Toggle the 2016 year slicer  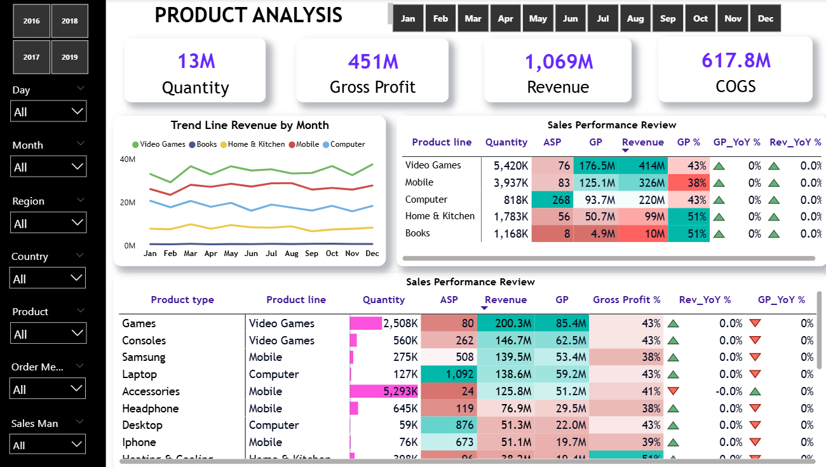tap(31, 21)
